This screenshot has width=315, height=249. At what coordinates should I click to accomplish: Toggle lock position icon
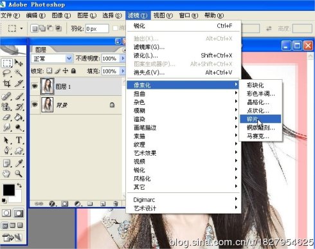pyautogui.click(x=66, y=71)
